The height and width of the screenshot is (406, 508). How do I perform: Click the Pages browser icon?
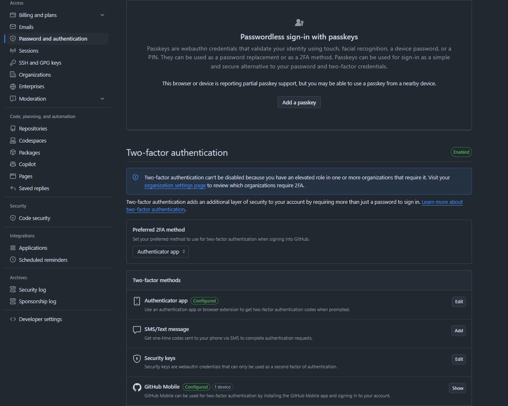point(13,176)
